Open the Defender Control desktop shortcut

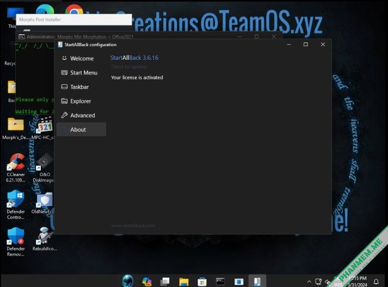pos(16,205)
